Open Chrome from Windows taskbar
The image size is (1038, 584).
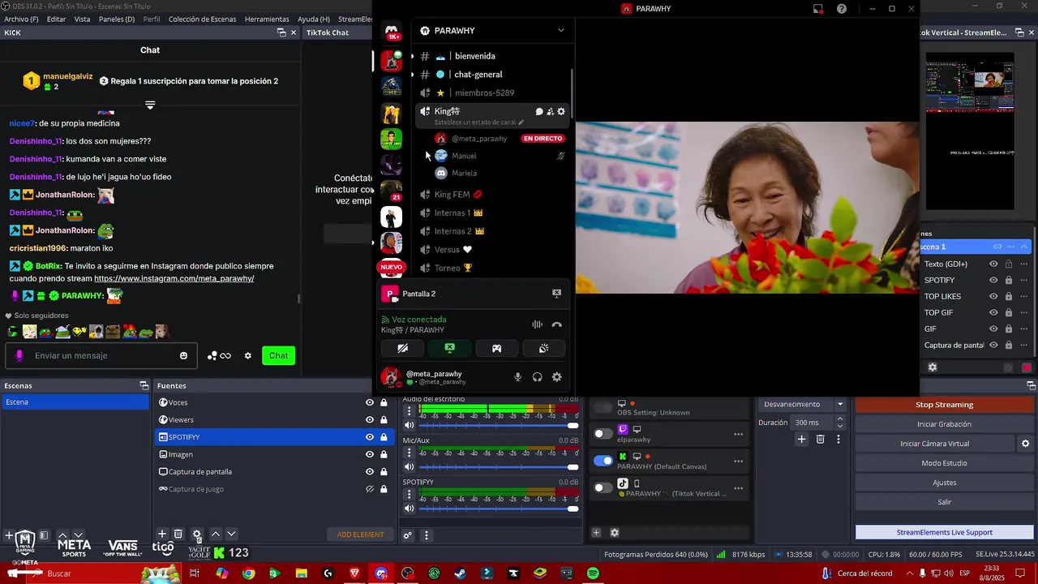pyautogui.click(x=248, y=573)
